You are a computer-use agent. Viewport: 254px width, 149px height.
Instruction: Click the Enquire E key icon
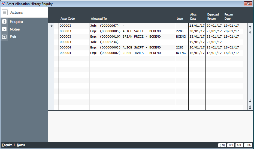(x=4, y=22)
